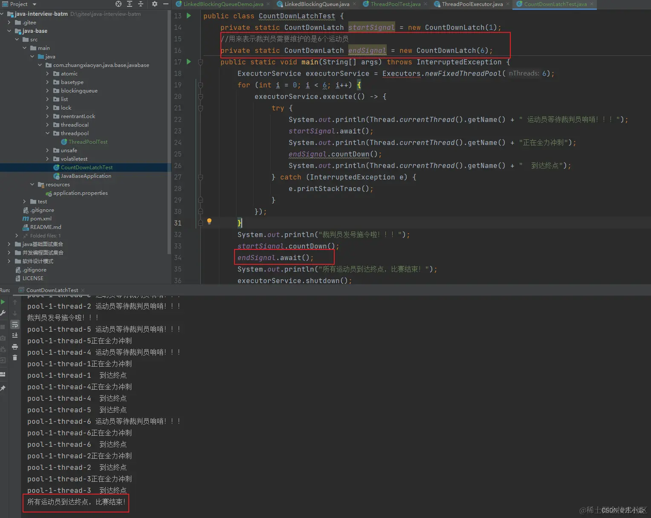Close the CountDownLatchTest run tab
The width and height of the screenshot is (651, 518).
(83, 290)
